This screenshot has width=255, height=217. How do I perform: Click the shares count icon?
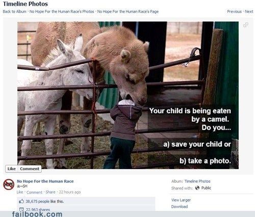pyautogui.click(x=21, y=209)
